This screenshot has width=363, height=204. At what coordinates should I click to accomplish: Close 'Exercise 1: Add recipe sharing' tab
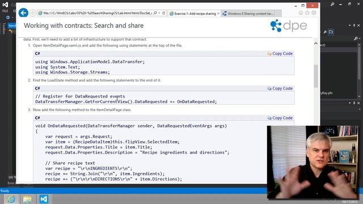(x=218, y=14)
